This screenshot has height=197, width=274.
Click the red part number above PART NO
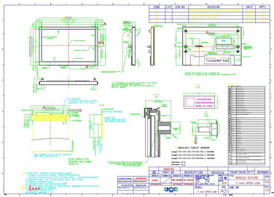click(x=169, y=169)
